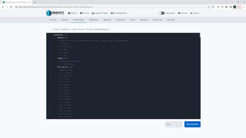Go to container folder in breadcrumb
The height and width of the screenshot is (138, 246).
[65, 29]
